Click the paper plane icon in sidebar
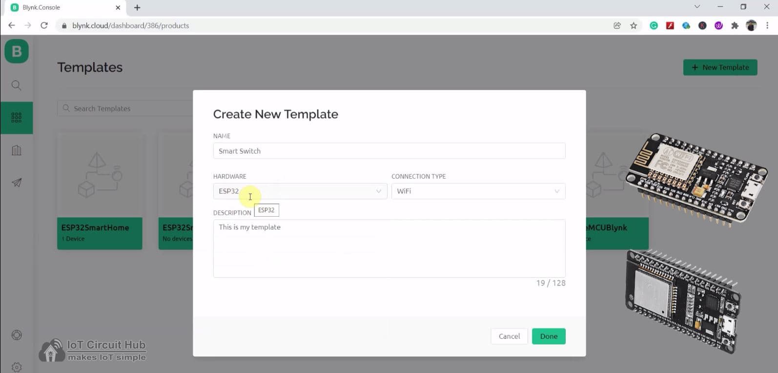Image resolution: width=778 pixels, height=373 pixels. click(x=17, y=183)
